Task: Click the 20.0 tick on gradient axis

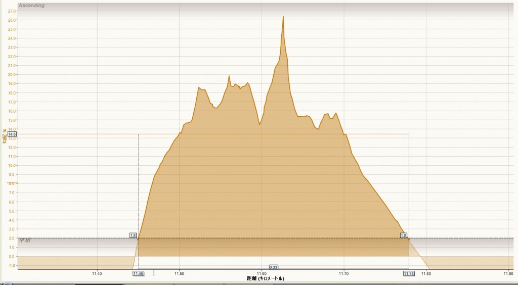Action: 12,74
